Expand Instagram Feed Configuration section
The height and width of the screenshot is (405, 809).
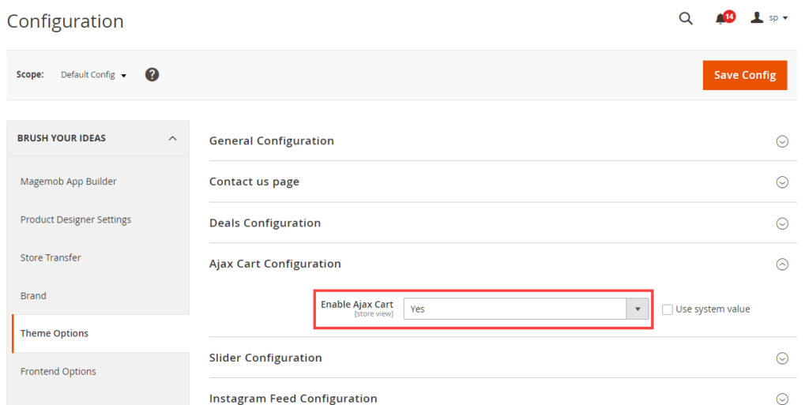pyautogui.click(x=782, y=399)
